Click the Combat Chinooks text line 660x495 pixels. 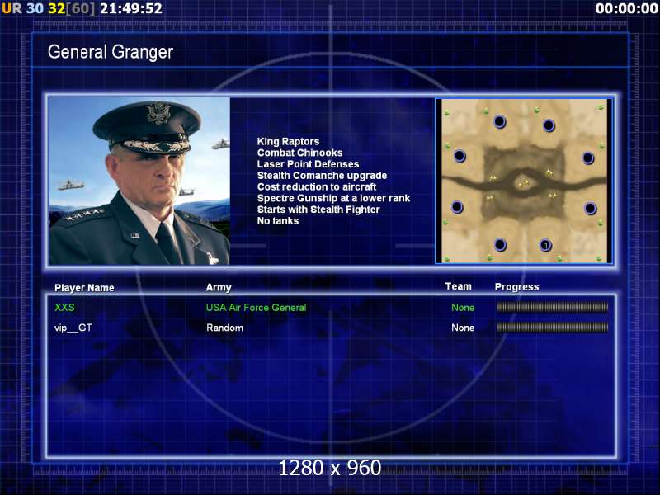tap(299, 153)
